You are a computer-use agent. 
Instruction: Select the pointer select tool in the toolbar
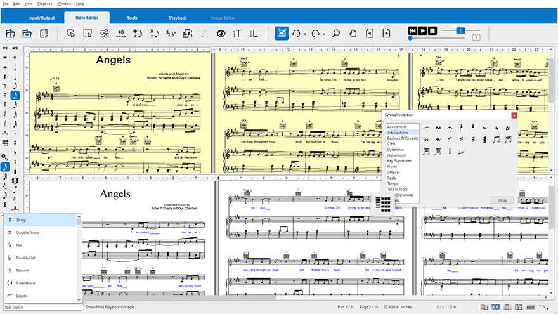[70, 34]
